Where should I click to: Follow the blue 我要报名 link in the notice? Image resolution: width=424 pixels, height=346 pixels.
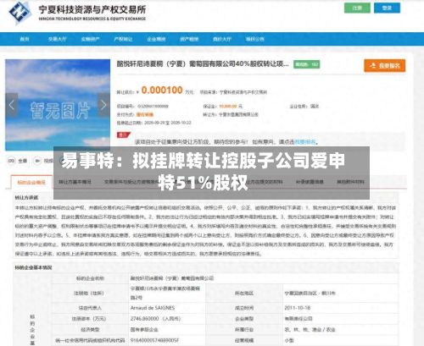(305, 142)
